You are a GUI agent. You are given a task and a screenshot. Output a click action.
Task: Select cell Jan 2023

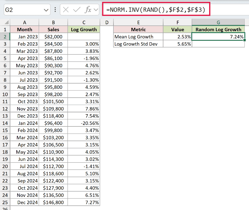(25, 37)
